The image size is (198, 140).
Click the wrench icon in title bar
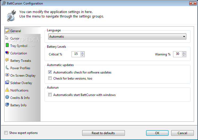[4, 3]
